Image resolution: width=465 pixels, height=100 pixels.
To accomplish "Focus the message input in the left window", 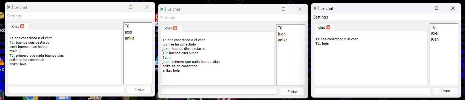I will coord(66,90).
